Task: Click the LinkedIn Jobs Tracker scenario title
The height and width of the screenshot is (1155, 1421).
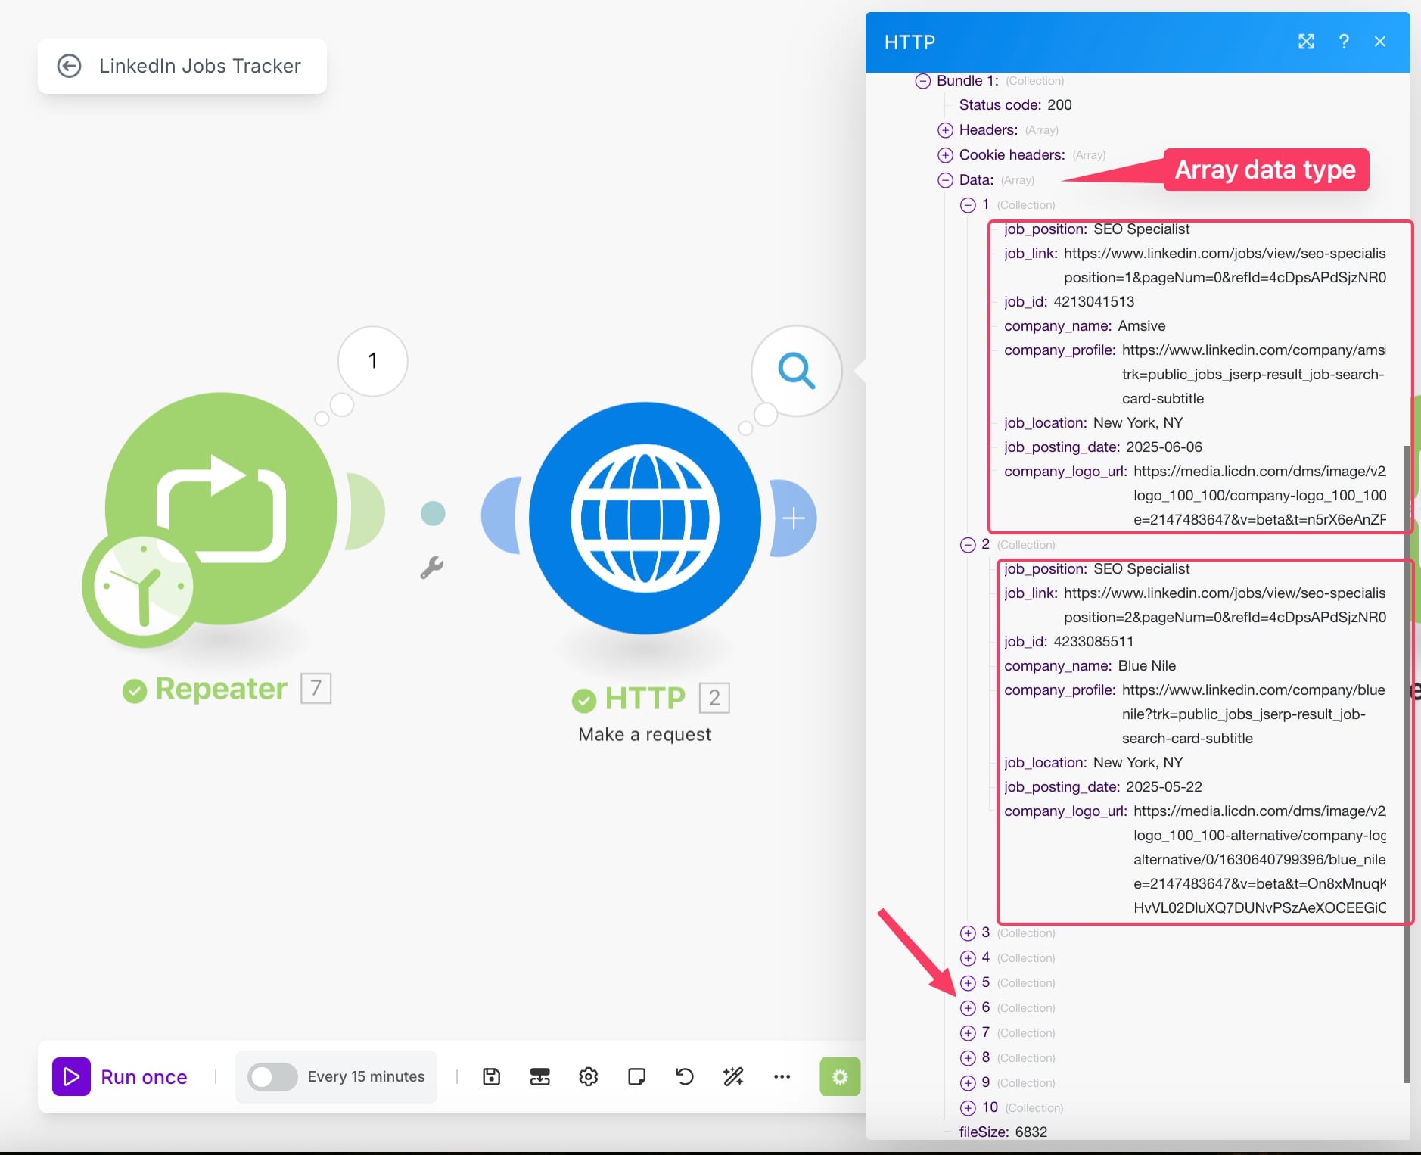Action: 200,66
